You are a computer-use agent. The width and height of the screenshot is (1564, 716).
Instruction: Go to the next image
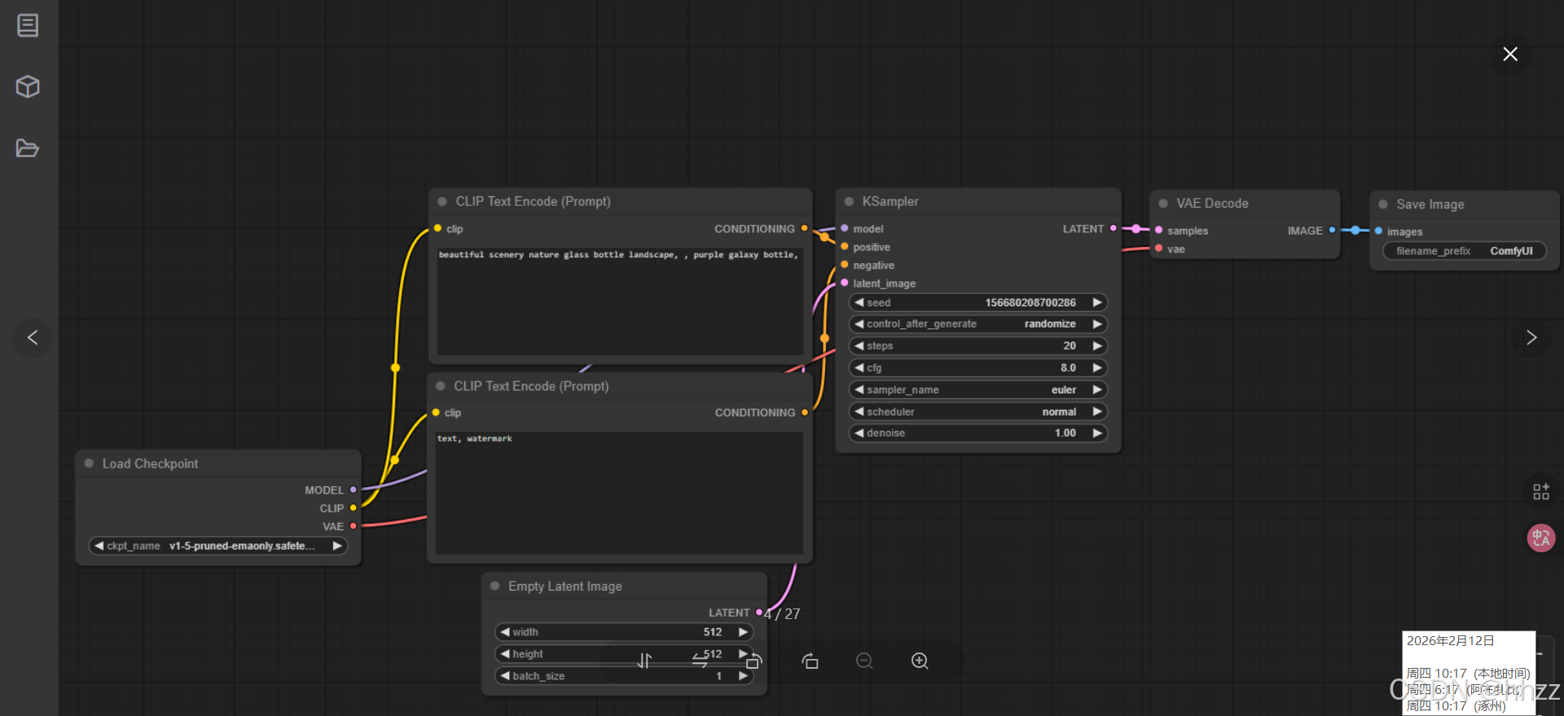(1531, 337)
